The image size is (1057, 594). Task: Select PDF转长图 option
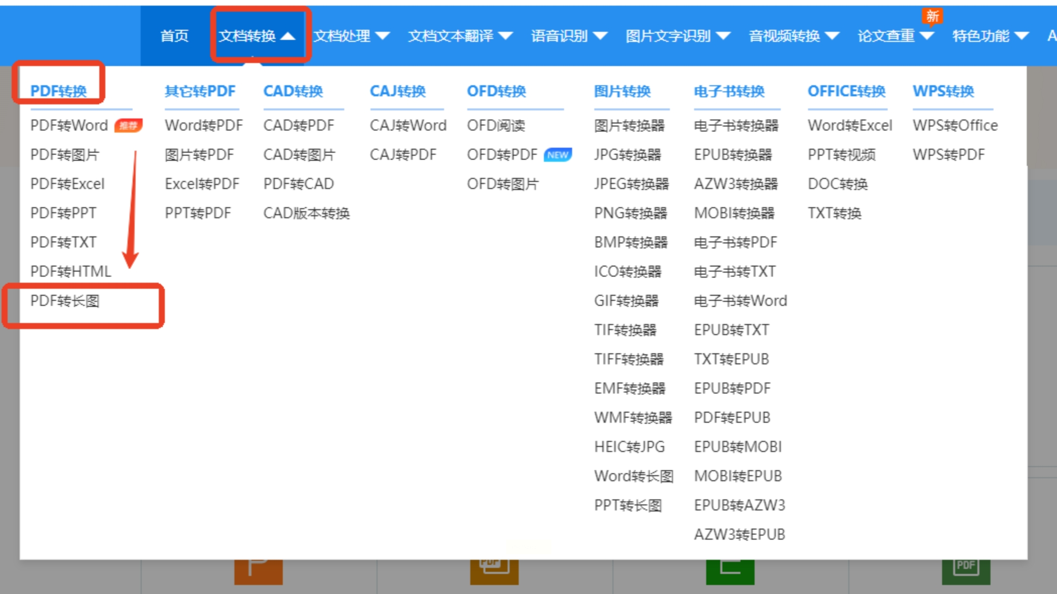[x=65, y=301]
